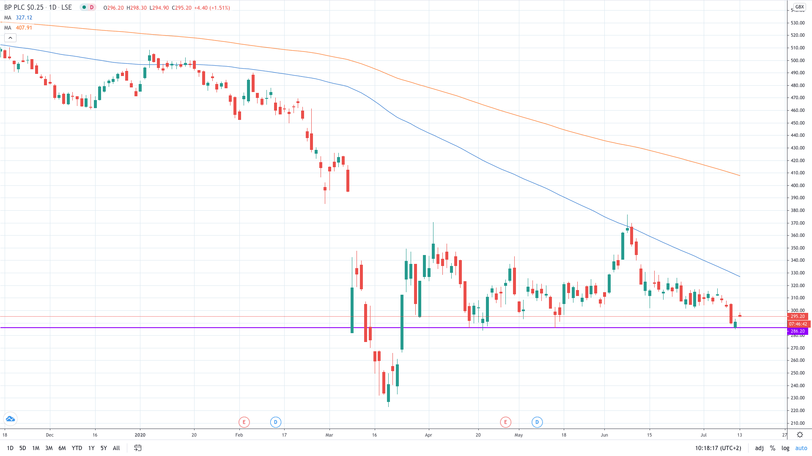Select the 1Y time range

(91, 448)
